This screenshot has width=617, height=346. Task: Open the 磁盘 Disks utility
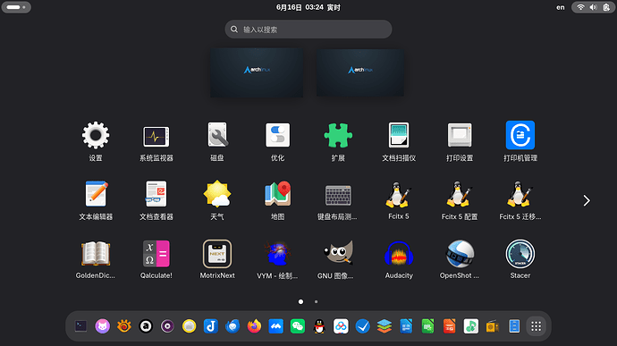click(217, 135)
